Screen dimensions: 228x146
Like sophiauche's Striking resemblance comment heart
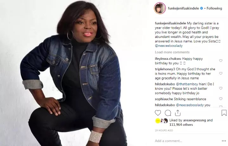coord(221,99)
